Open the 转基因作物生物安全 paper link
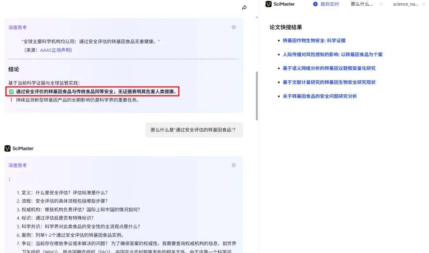Screen dimensions: 429x253 pyautogui.click(x=314, y=40)
